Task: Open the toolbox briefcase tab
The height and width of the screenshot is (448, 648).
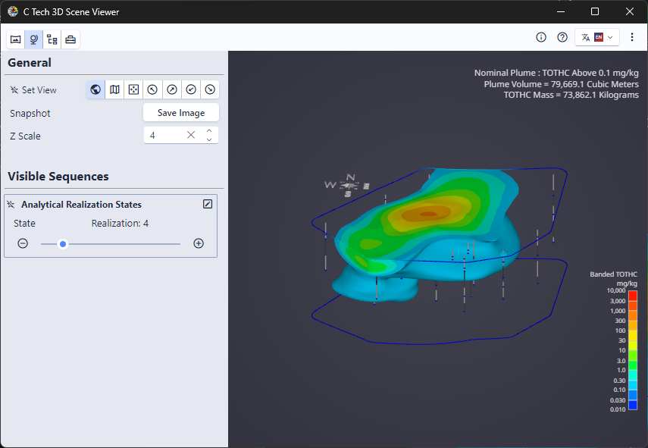Action: click(70, 39)
